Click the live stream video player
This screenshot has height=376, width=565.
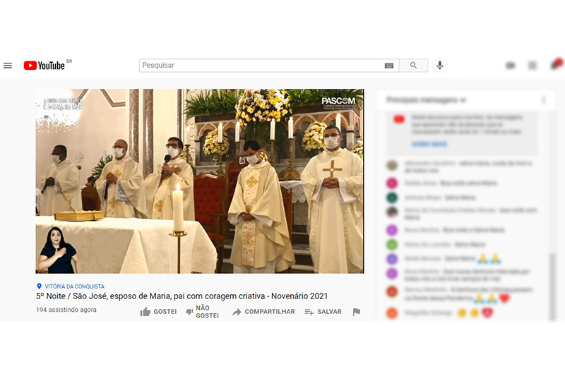tap(200, 181)
